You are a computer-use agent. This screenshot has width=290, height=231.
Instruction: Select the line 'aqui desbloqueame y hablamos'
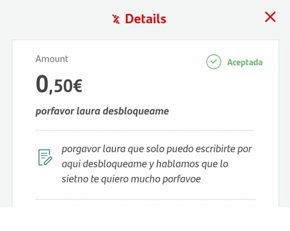pyautogui.click(x=145, y=164)
